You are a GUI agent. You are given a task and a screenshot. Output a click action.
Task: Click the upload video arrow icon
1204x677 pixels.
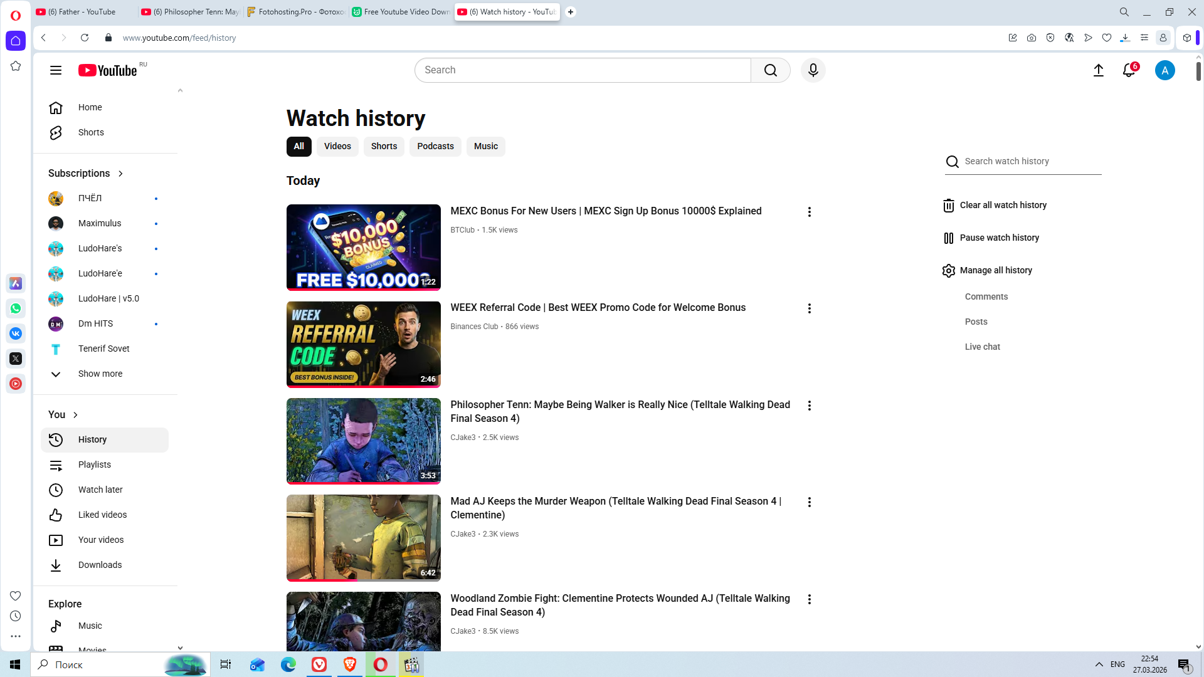[x=1098, y=70]
